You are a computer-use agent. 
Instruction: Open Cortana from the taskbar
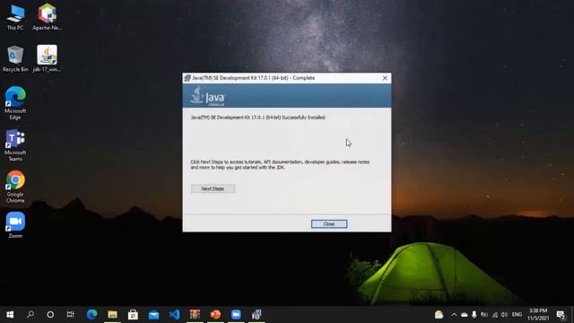coord(50,315)
